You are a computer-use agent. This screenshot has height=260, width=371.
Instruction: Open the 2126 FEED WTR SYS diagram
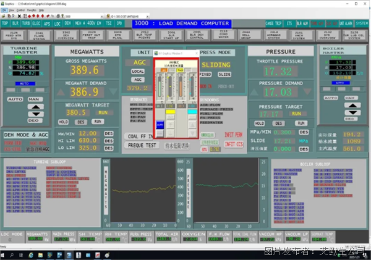[x=14, y=35]
